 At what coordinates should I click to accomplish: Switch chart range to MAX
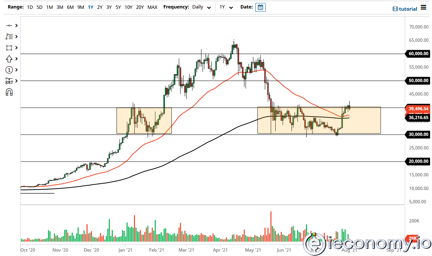[x=152, y=7]
